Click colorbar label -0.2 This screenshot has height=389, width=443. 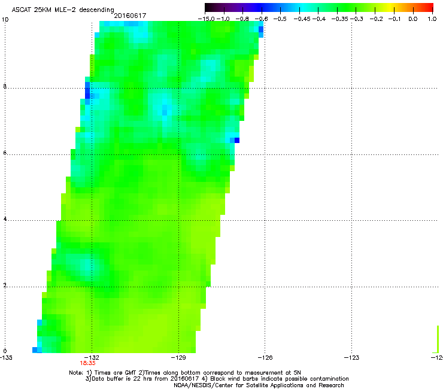pyautogui.click(x=377, y=19)
